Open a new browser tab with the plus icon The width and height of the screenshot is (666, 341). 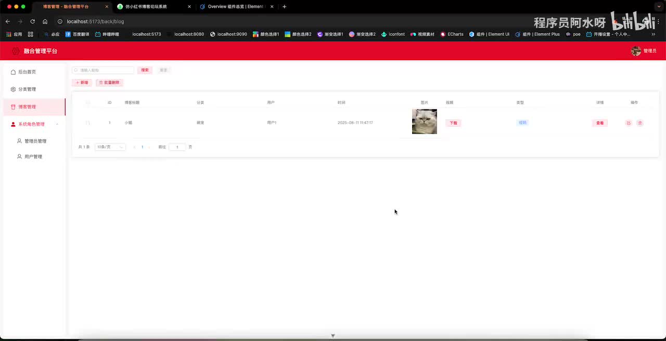point(284,7)
